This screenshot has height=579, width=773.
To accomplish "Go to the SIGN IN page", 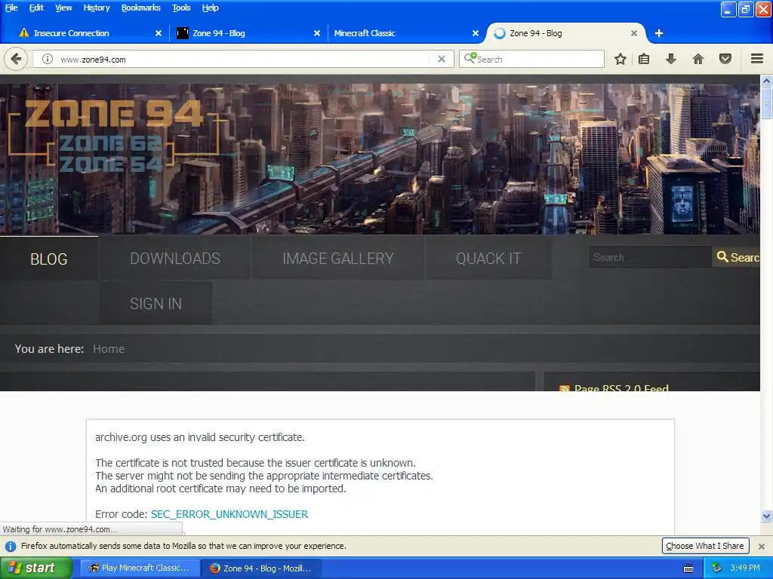I will coord(156,303).
